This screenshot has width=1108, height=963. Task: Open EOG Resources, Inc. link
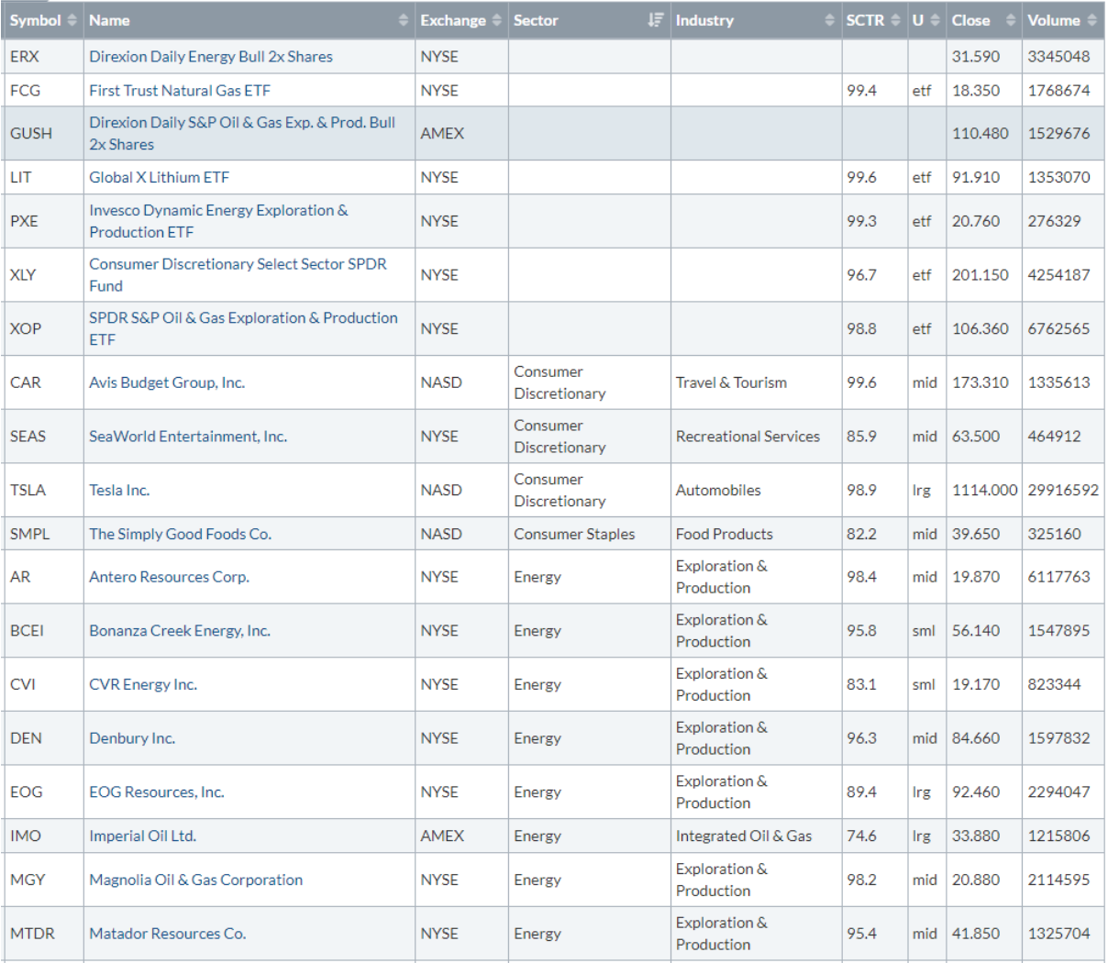click(x=157, y=792)
